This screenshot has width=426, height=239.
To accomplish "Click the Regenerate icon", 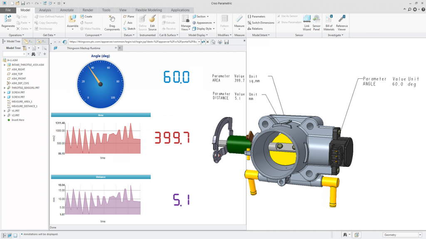I will point(8,18).
